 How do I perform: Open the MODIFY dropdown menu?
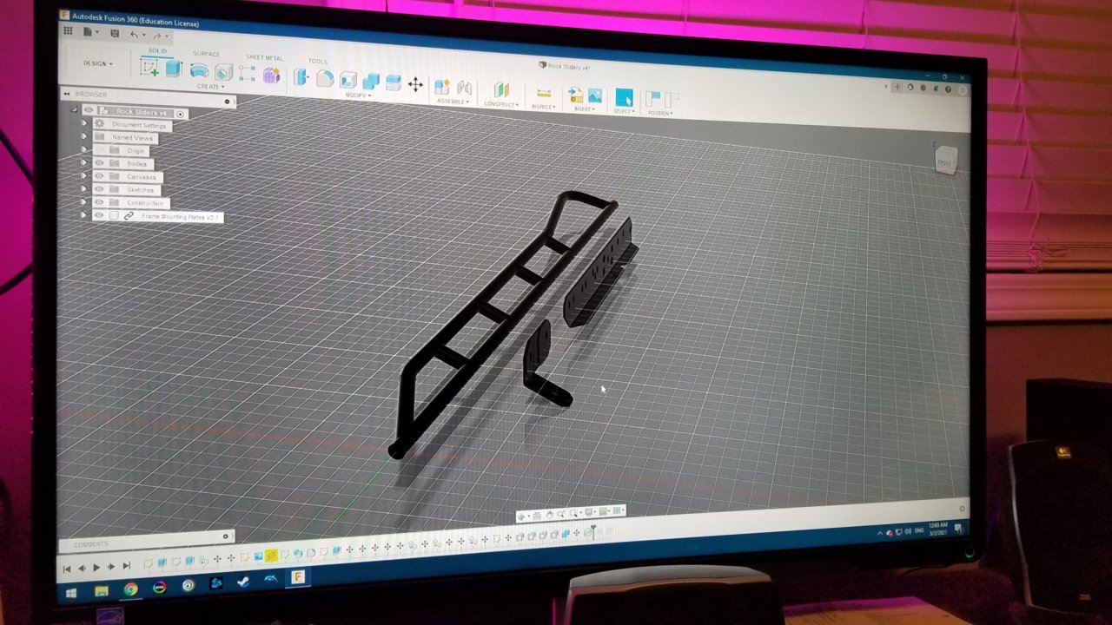point(357,95)
